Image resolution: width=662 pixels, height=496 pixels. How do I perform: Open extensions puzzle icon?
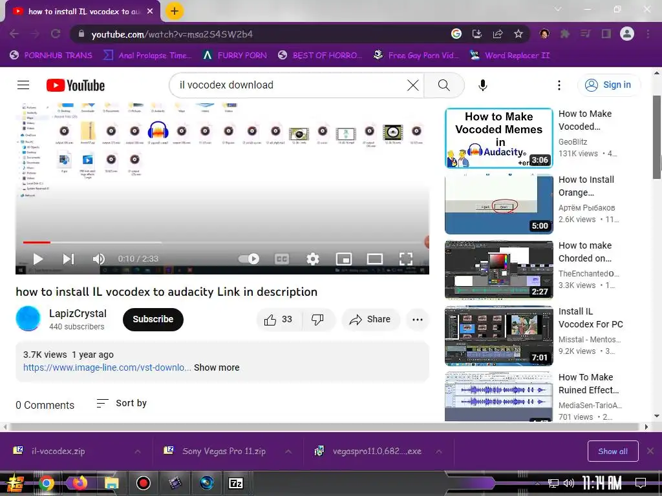click(565, 34)
